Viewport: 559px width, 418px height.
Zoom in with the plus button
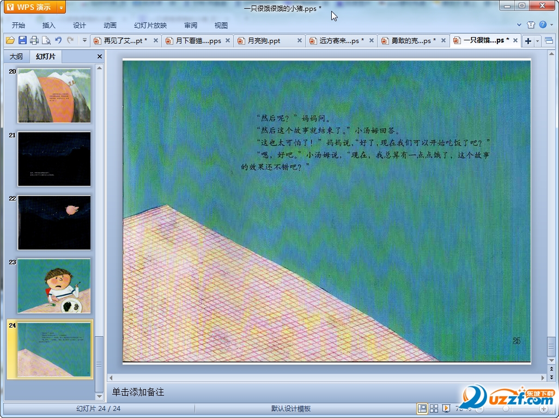[x=543, y=409]
